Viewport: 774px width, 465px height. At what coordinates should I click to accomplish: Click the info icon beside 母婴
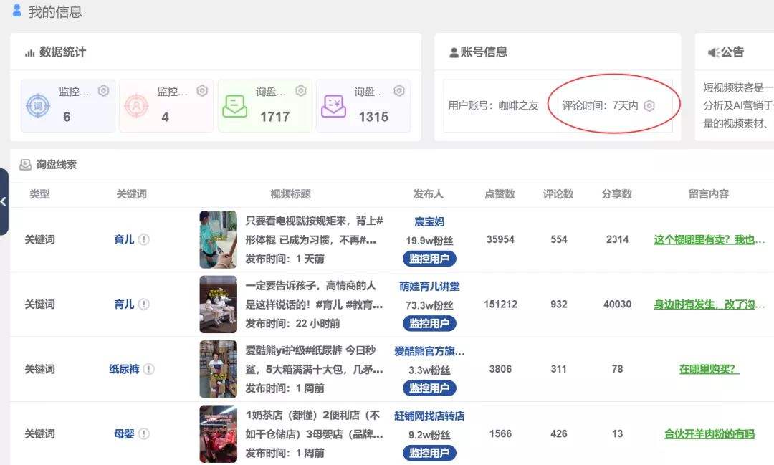[x=143, y=434]
